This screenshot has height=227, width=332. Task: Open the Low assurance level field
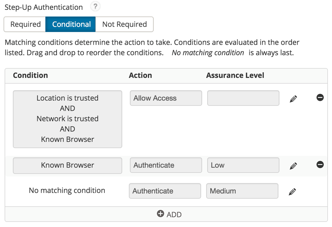click(x=243, y=165)
